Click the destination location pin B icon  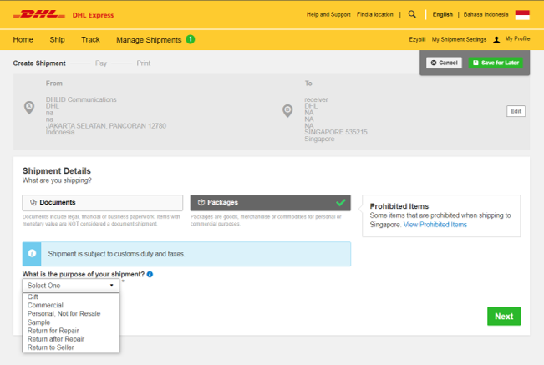pyautogui.click(x=287, y=111)
